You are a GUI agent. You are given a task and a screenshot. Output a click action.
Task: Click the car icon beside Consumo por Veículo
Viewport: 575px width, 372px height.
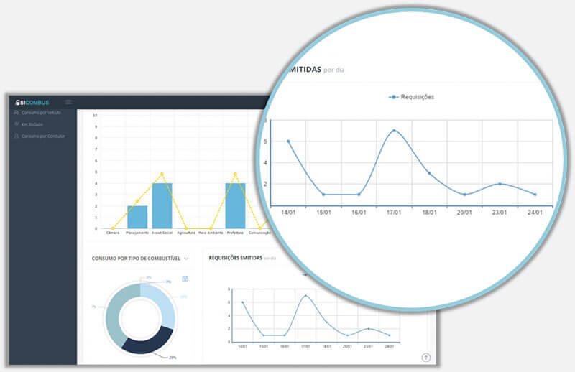click(x=17, y=113)
